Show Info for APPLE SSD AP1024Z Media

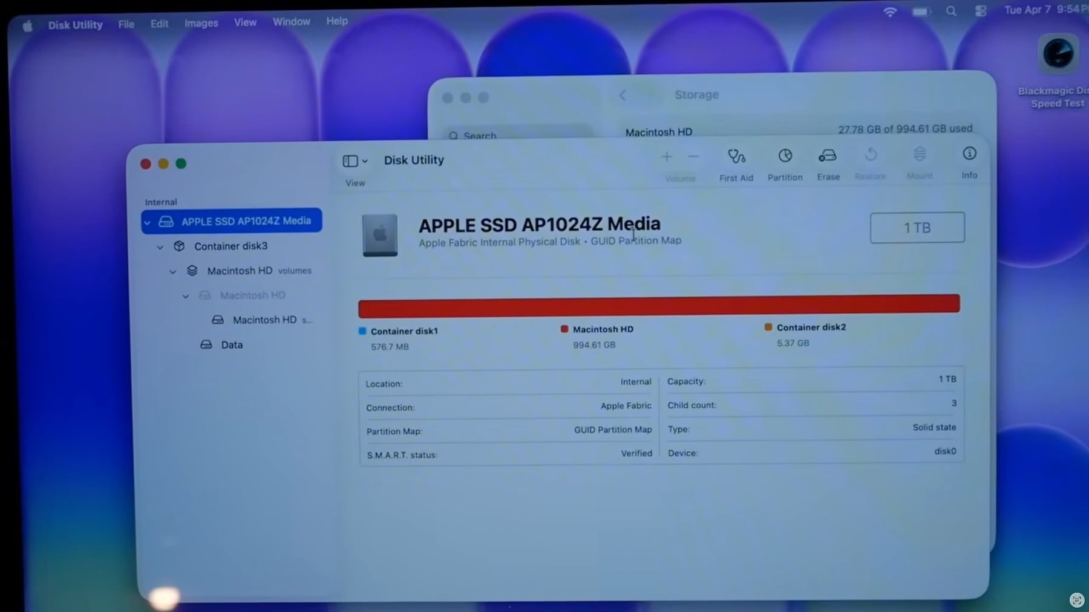[969, 160]
